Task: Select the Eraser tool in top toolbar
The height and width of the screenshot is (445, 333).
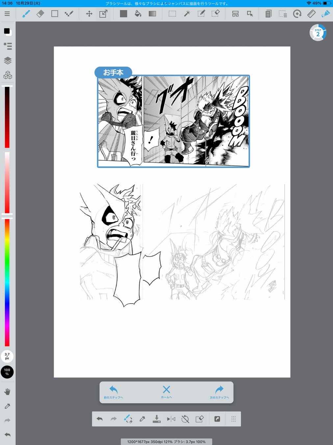Action: click(x=40, y=14)
